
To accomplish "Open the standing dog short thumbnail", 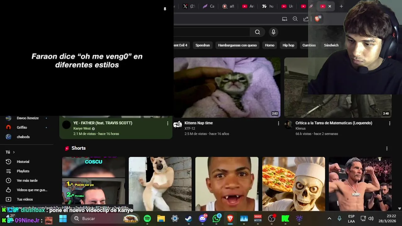I will coord(160,184).
